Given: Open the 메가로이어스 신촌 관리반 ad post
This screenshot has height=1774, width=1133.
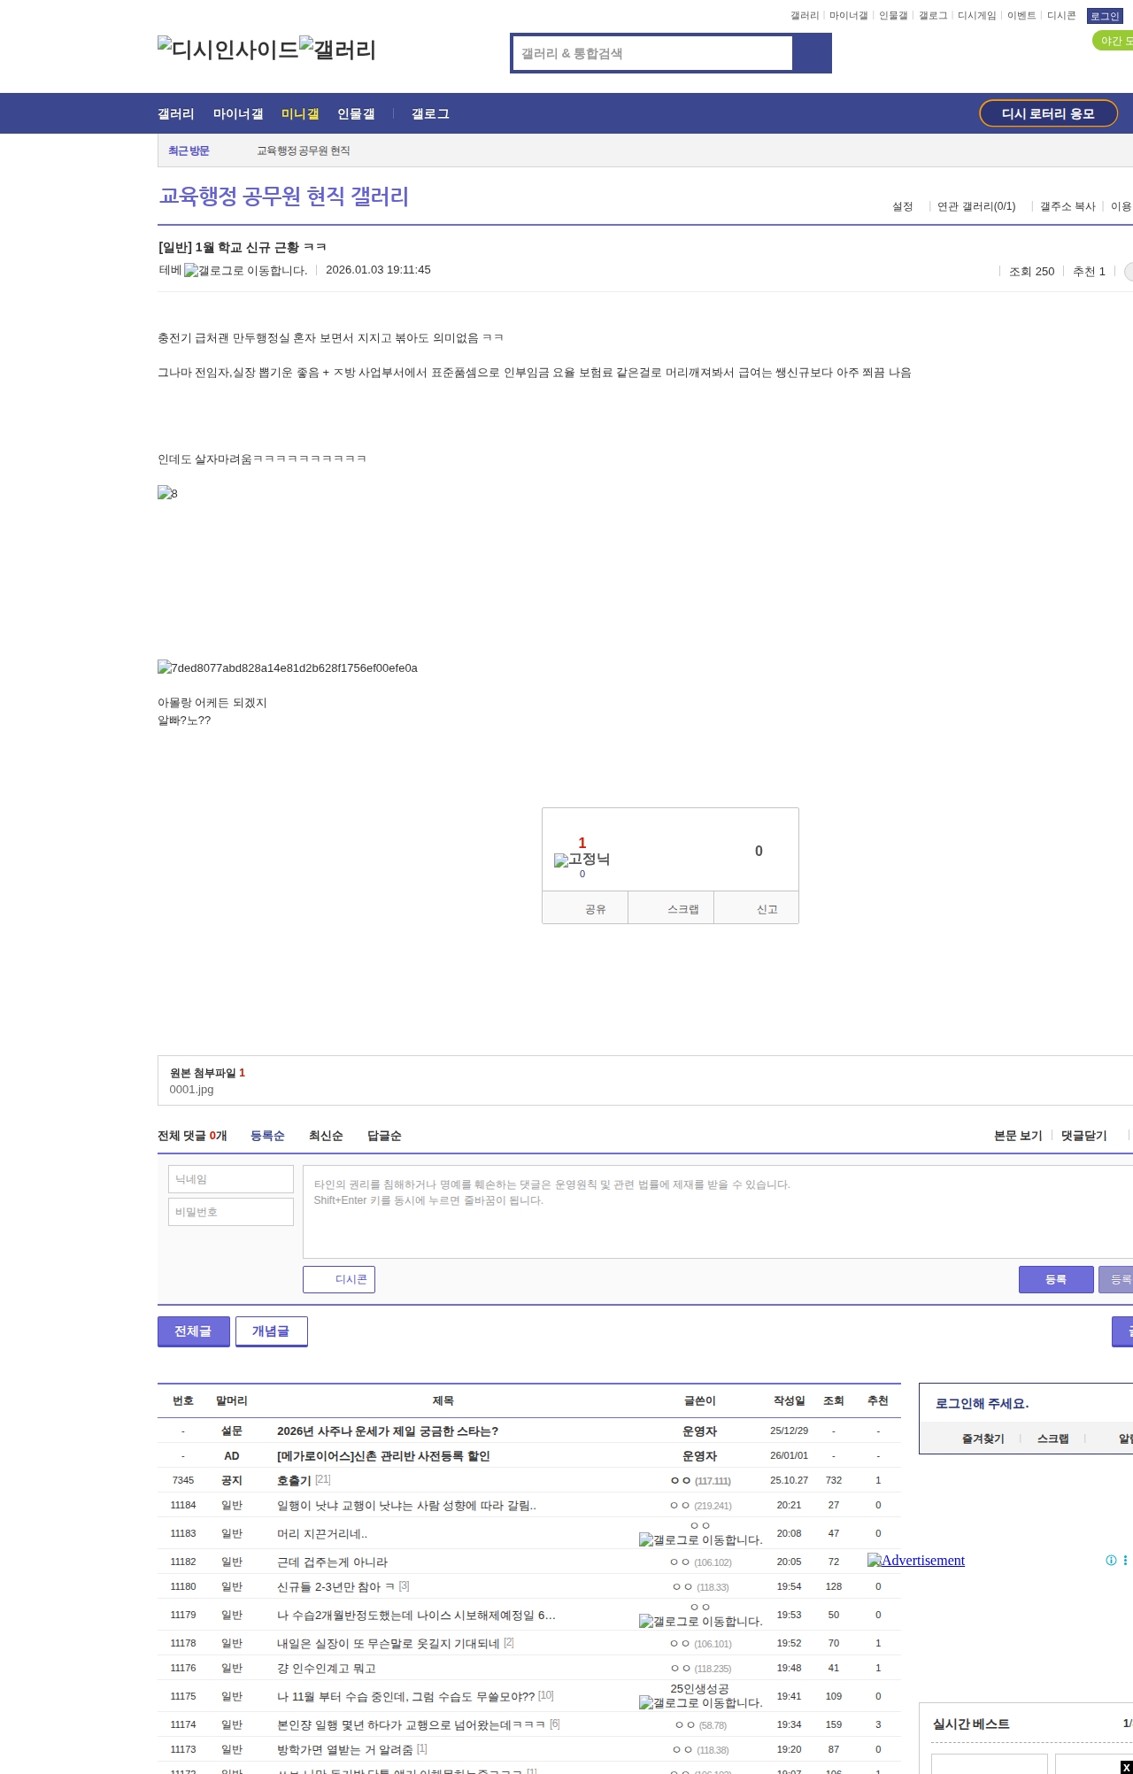Looking at the screenshot, I should pyautogui.click(x=383, y=1455).
